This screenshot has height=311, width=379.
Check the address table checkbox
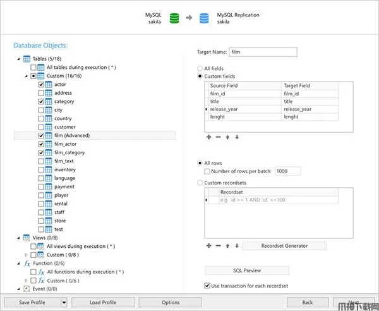[42, 93]
